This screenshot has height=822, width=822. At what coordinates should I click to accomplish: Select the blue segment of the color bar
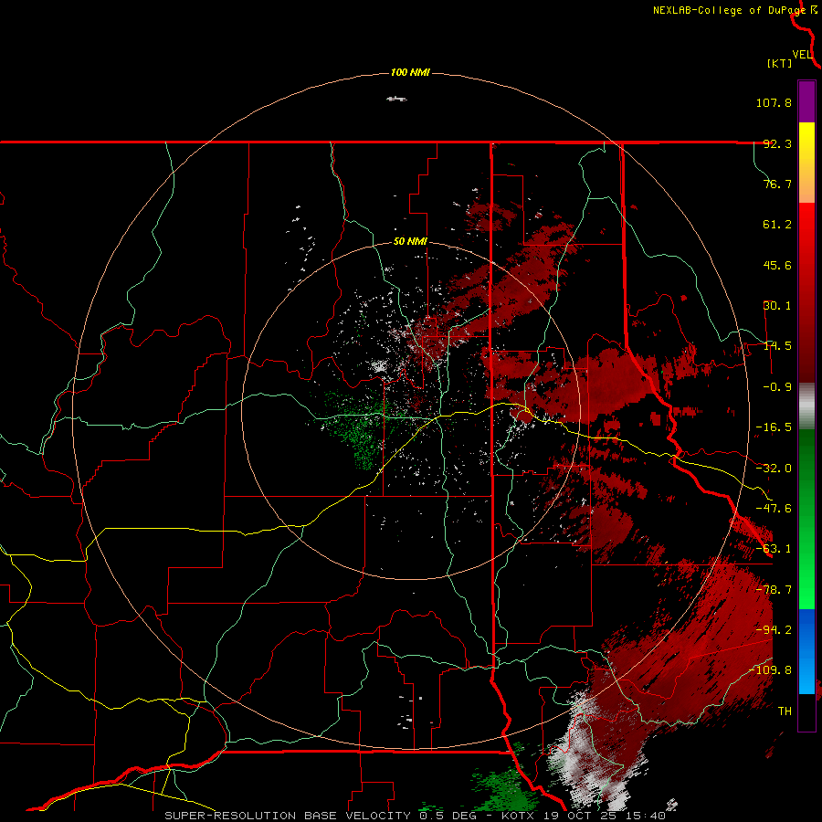point(806,651)
